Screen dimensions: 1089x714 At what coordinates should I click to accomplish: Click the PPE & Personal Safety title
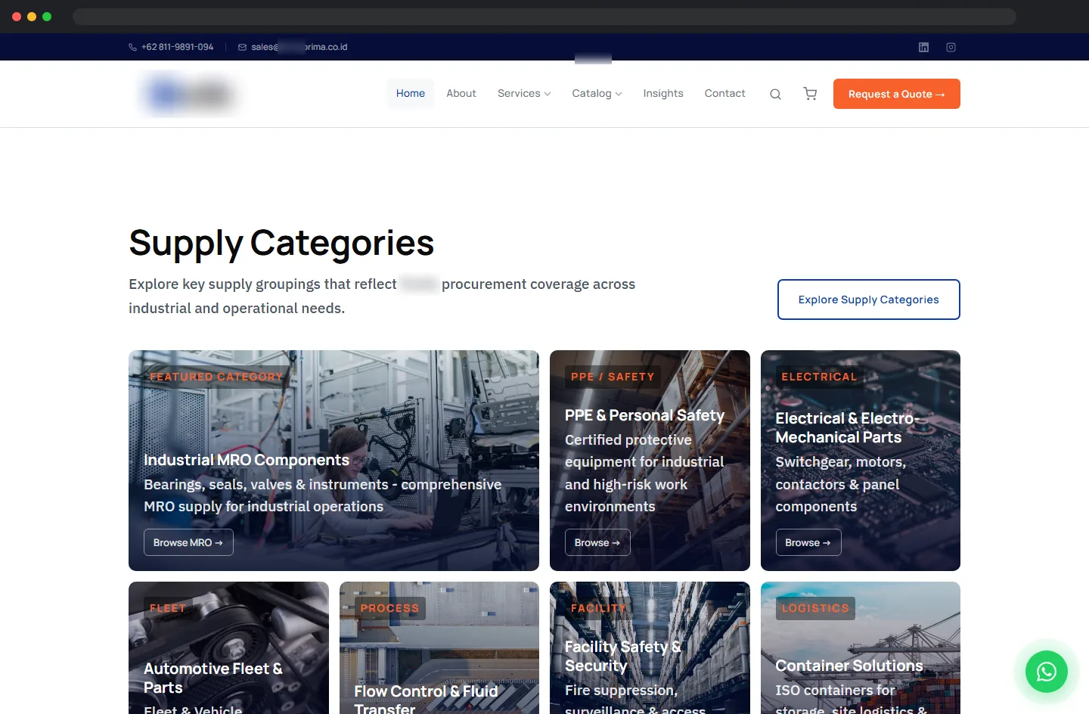644,415
